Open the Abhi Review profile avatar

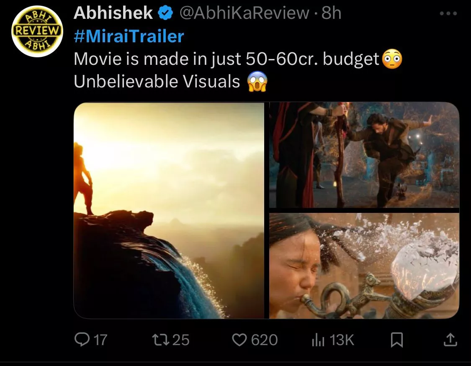(x=38, y=31)
